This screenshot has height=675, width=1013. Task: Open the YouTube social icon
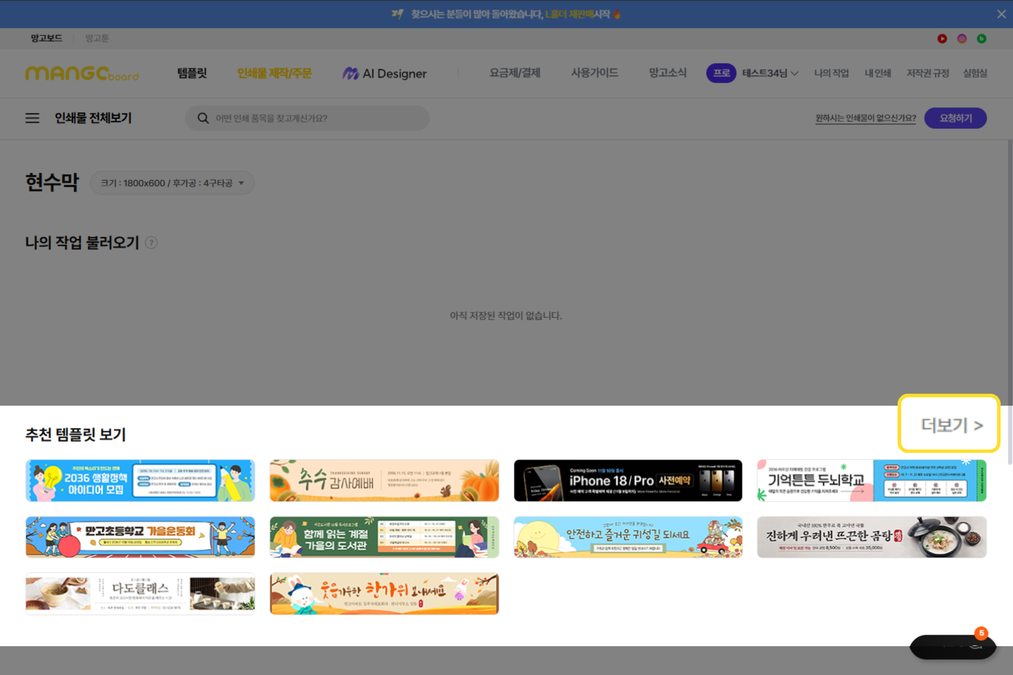click(x=942, y=39)
